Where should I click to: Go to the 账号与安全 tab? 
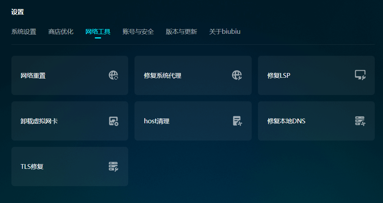pos(138,31)
